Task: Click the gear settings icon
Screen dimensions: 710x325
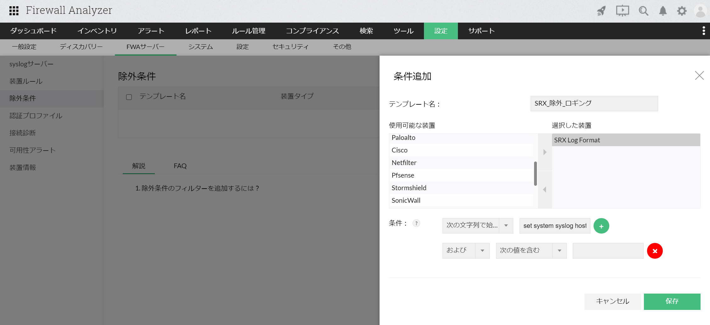Action: [682, 11]
